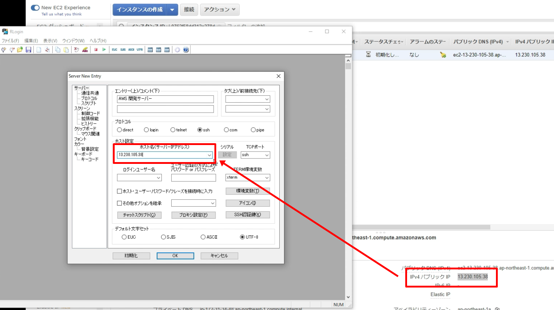Image resolution: width=554 pixels, height=310 pixels.
Task: Select the telnet protocol radio button
Action: [173, 130]
